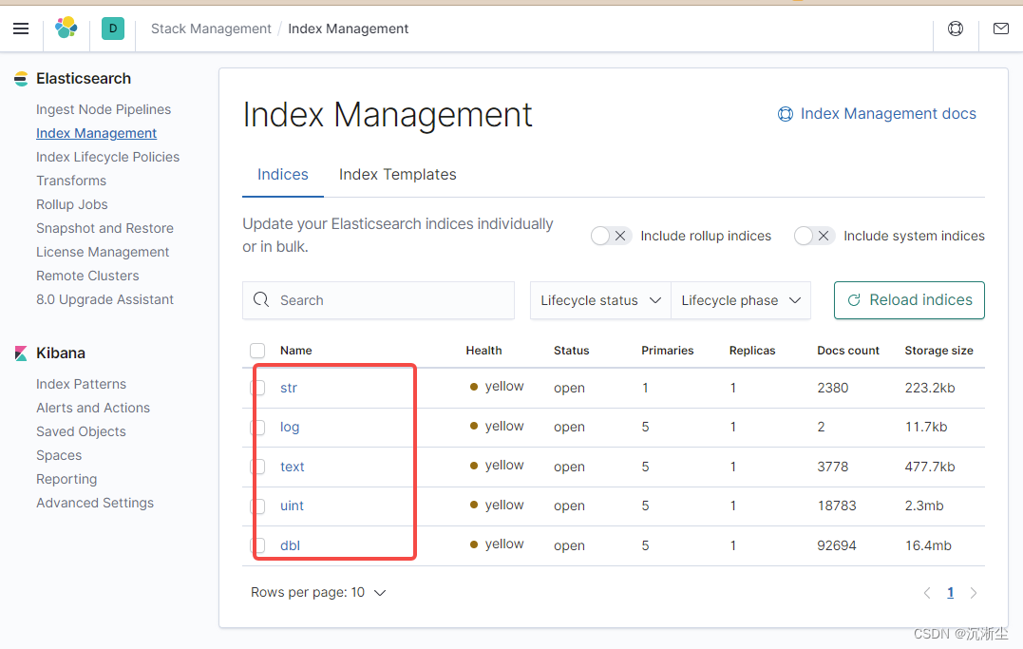
Task: Open the mail newsfeed icon
Action: (x=1001, y=29)
